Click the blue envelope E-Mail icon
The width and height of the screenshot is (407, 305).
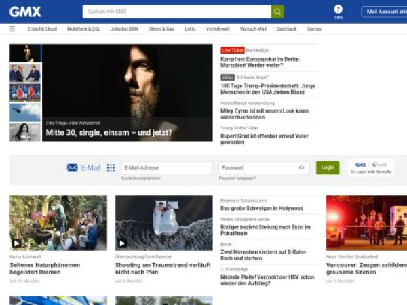[x=72, y=168]
